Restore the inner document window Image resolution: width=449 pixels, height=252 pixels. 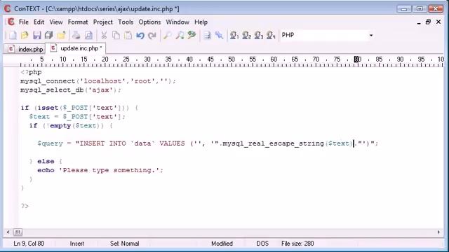coord(428,22)
